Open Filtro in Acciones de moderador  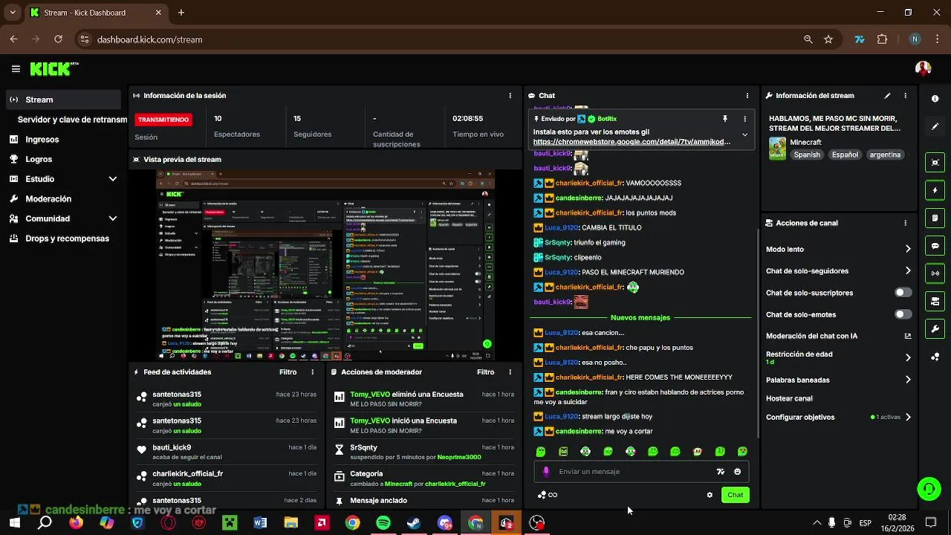pyautogui.click(x=485, y=372)
